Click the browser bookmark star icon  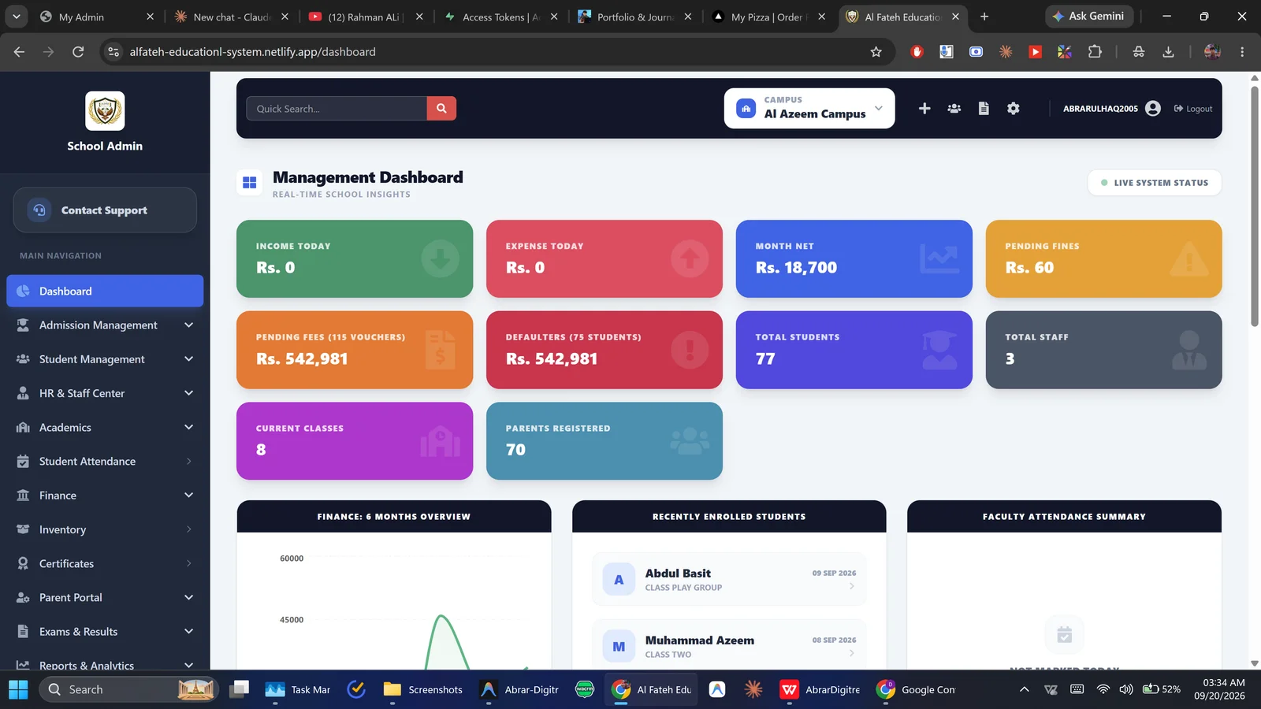pos(876,52)
